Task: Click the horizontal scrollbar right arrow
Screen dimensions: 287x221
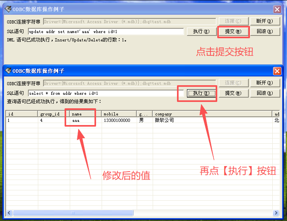Action: point(276,213)
